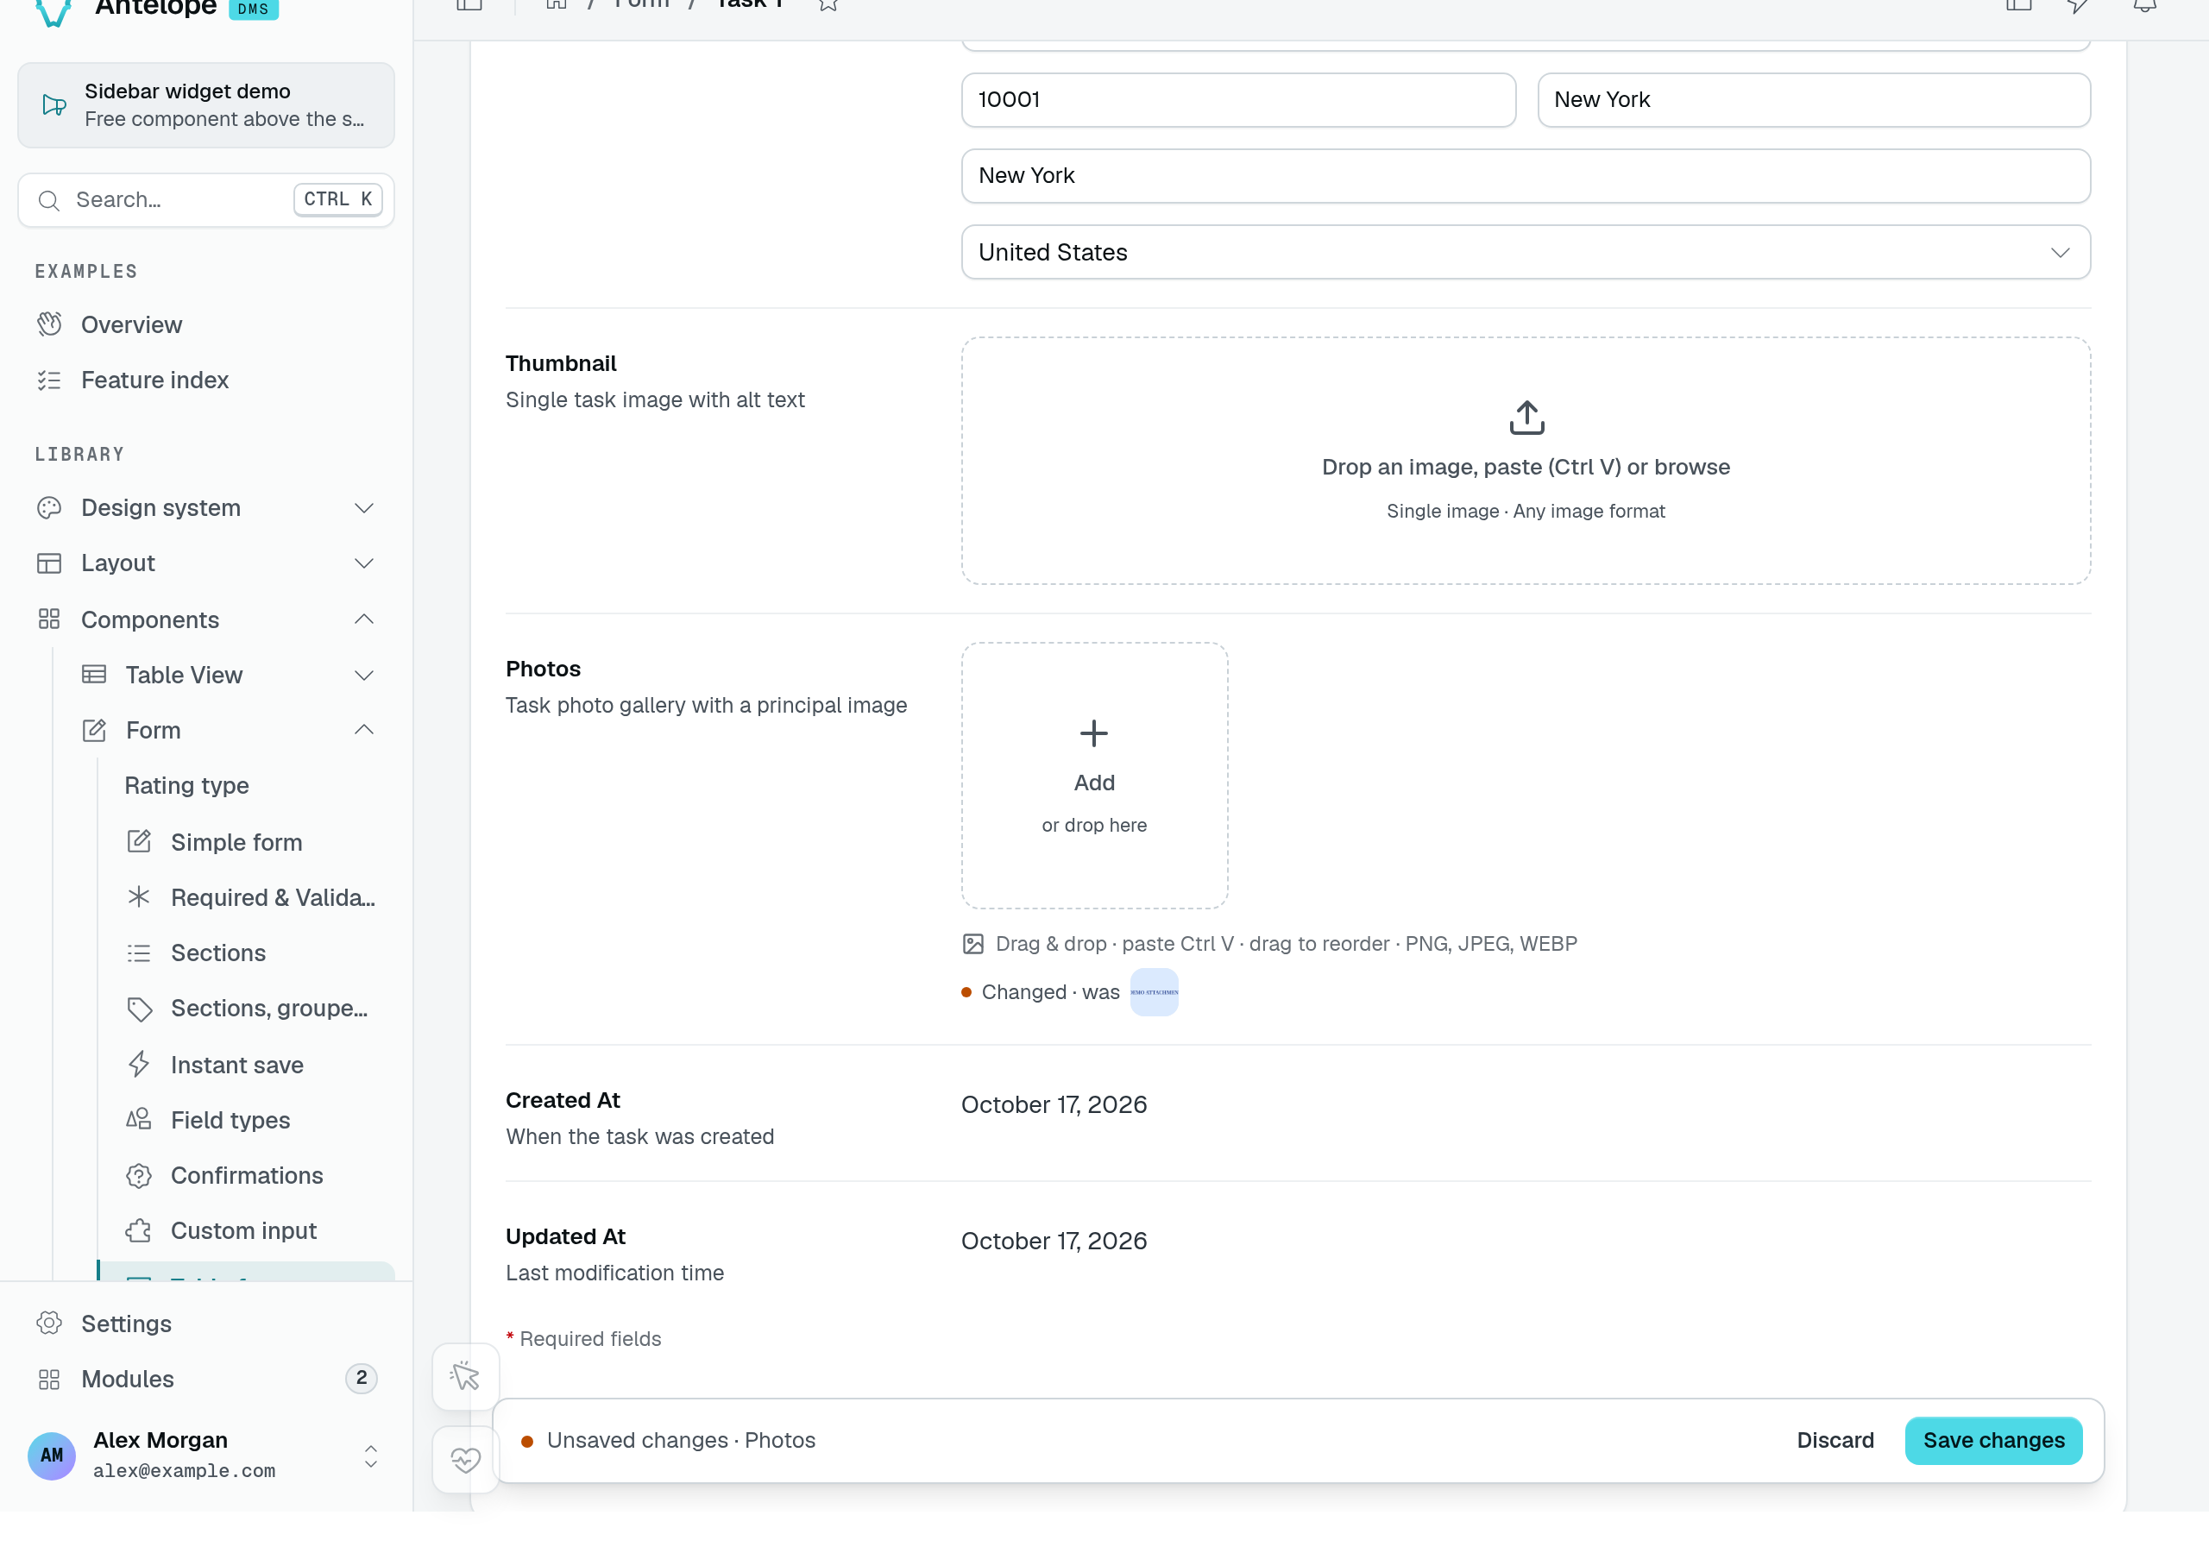The height and width of the screenshot is (1553, 2209).
Task: Expand the Table View submenu
Action: (228, 676)
